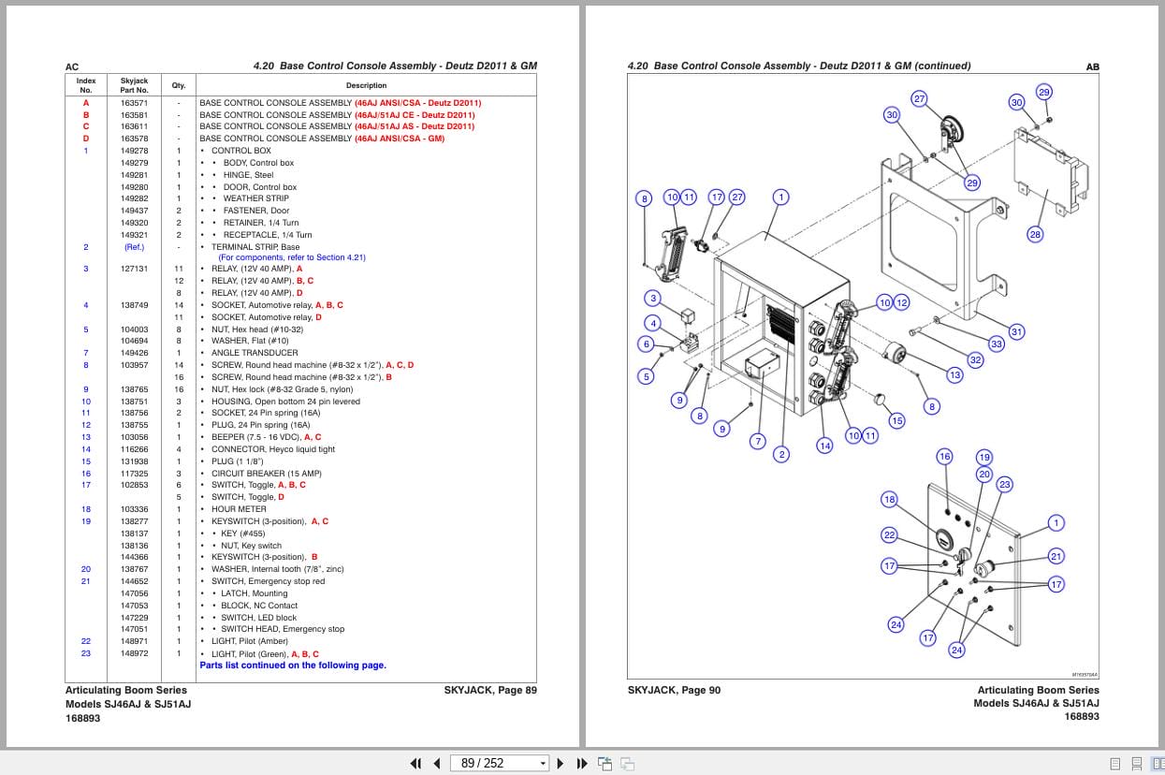Click part number 149278 in the table

(134, 150)
